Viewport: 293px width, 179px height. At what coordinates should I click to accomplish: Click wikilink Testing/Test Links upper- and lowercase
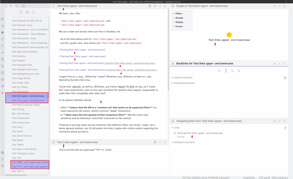point(82,57)
